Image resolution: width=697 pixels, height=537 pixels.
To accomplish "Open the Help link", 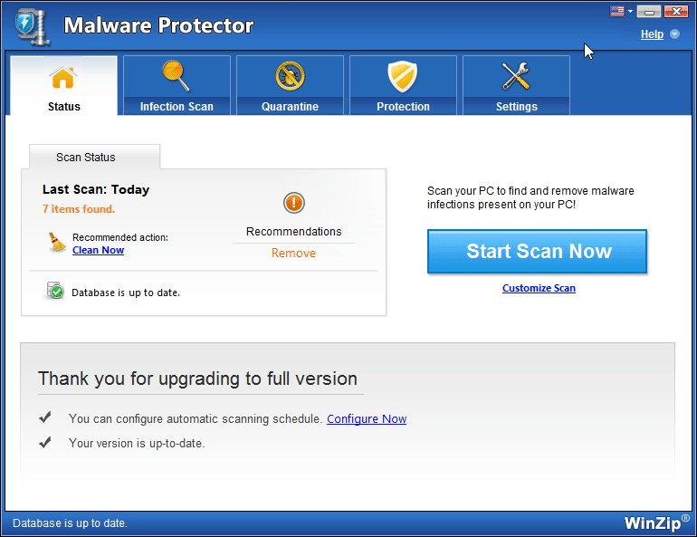I will pos(652,34).
